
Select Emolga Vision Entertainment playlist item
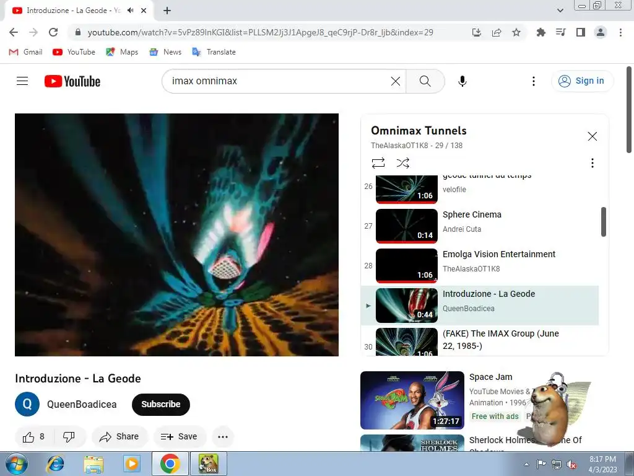pyautogui.click(x=480, y=265)
